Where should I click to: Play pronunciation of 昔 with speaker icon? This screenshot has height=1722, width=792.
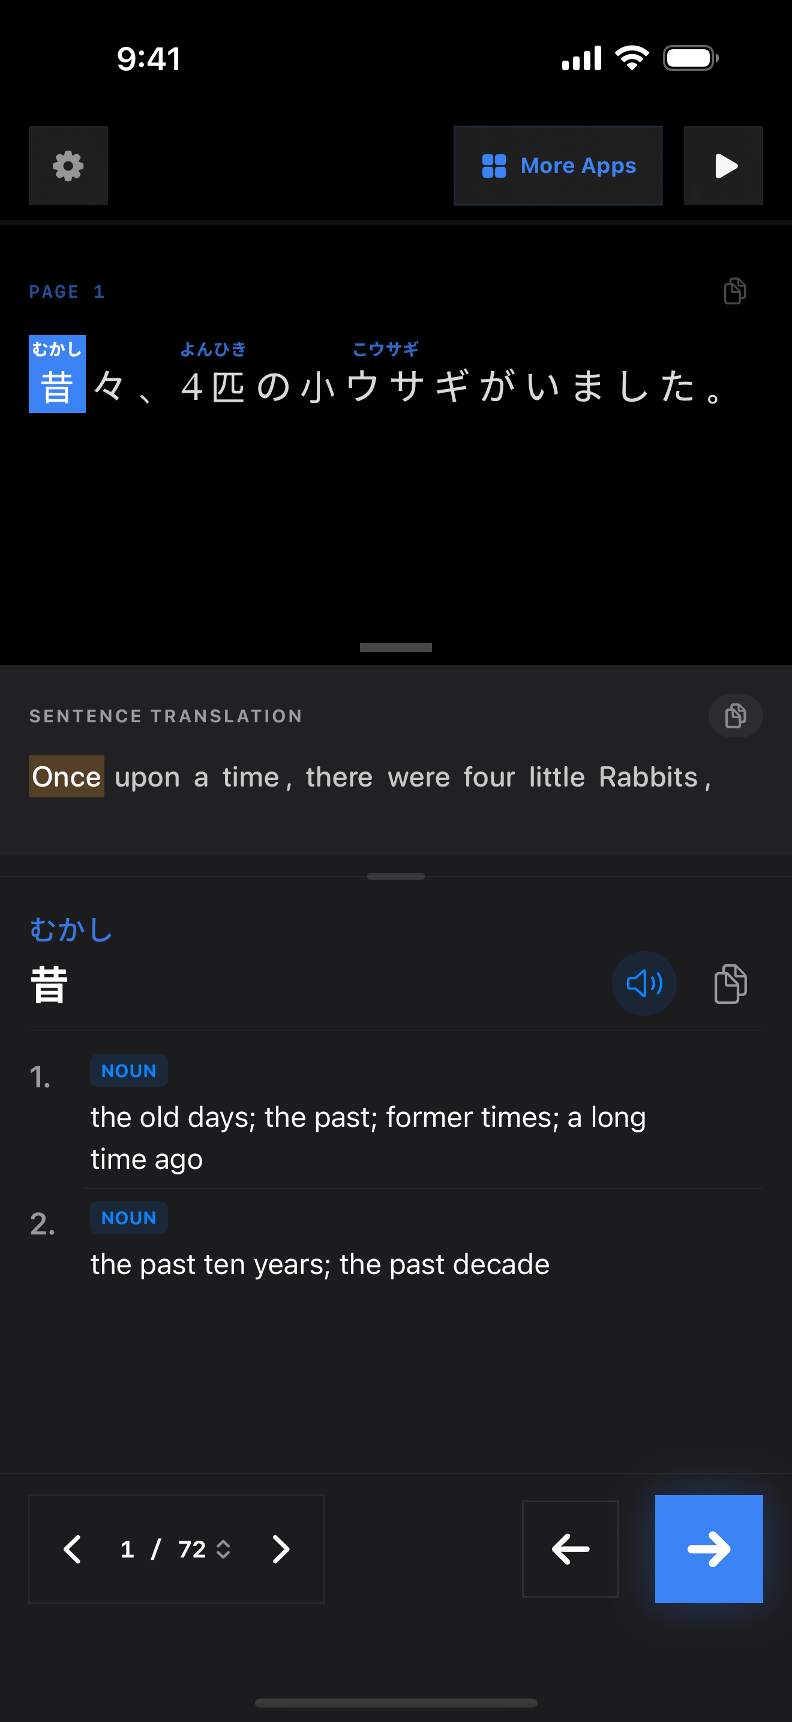click(644, 983)
